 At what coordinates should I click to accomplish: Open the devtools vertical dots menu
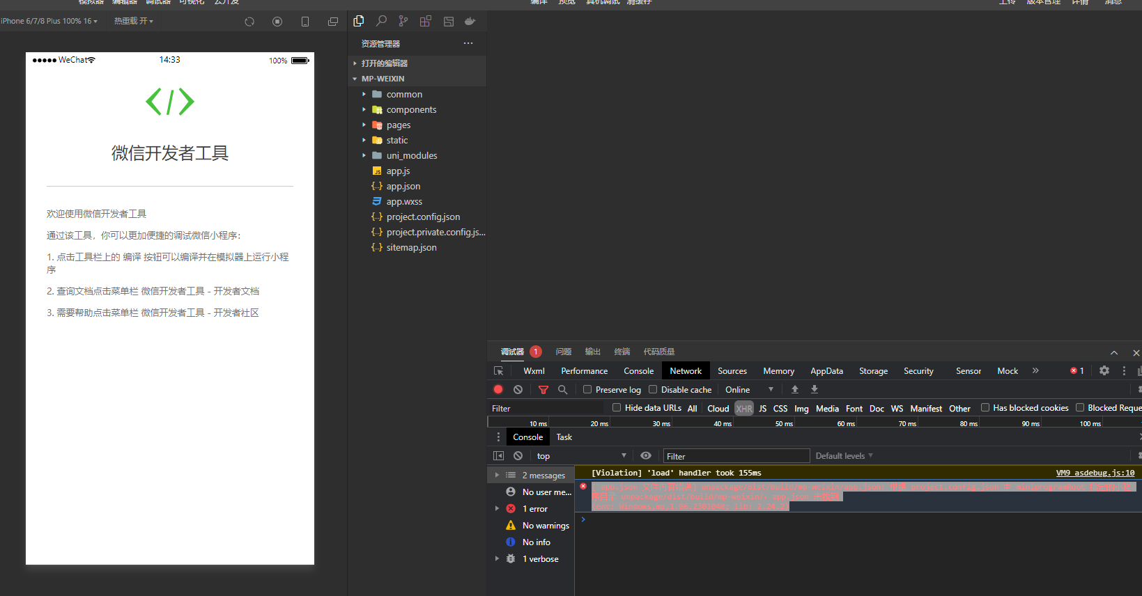[x=1124, y=371]
